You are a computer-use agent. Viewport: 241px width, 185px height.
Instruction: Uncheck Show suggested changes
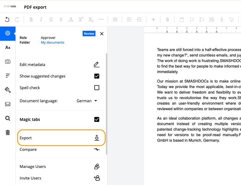pos(97,76)
